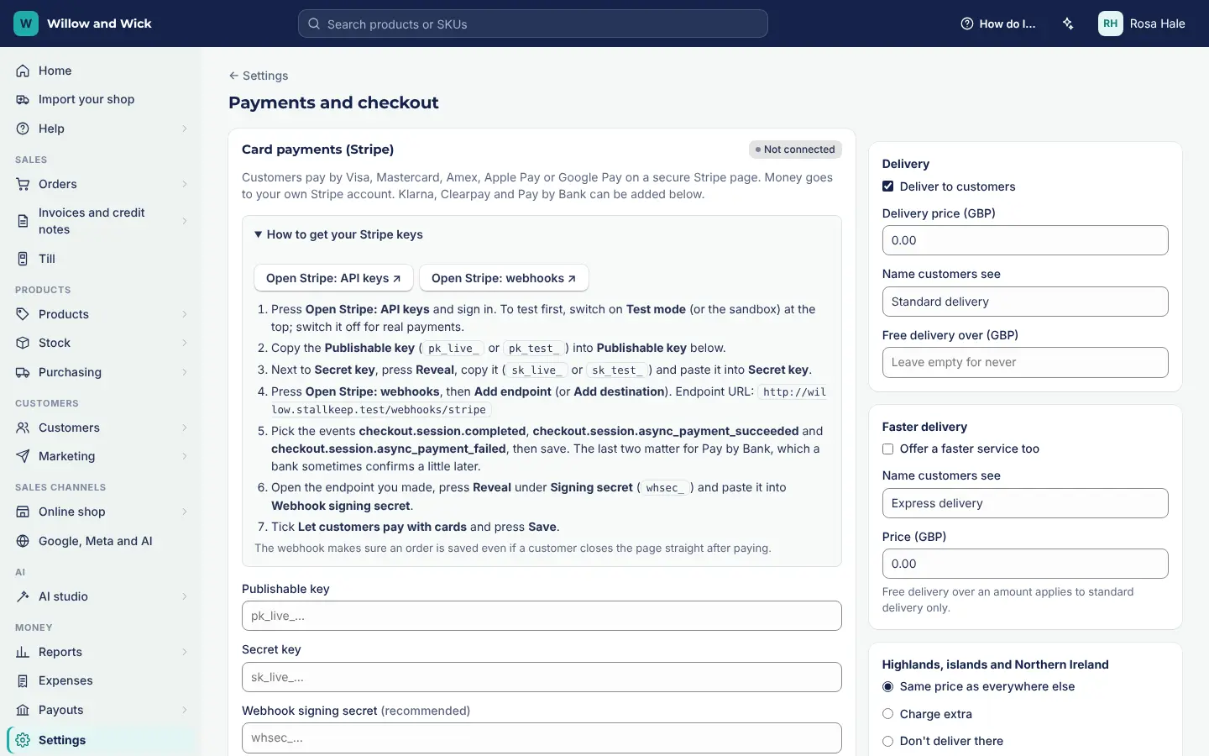
Task: Open the Rosa Hale avatar badge
Action: [1111, 24]
